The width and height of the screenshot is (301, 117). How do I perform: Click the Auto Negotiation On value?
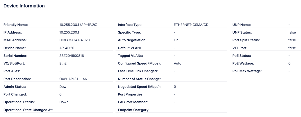pos(176,40)
